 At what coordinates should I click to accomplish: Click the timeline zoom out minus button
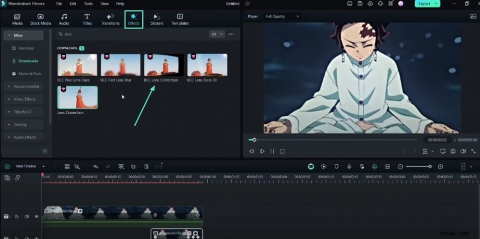click(x=400, y=167)
